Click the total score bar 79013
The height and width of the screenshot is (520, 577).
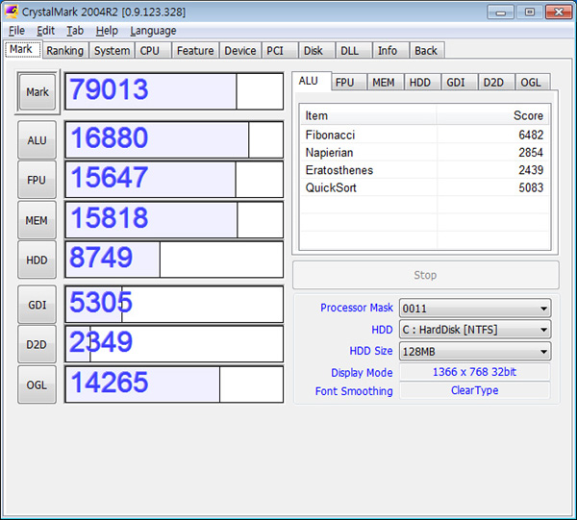click(x=174, y=91)
